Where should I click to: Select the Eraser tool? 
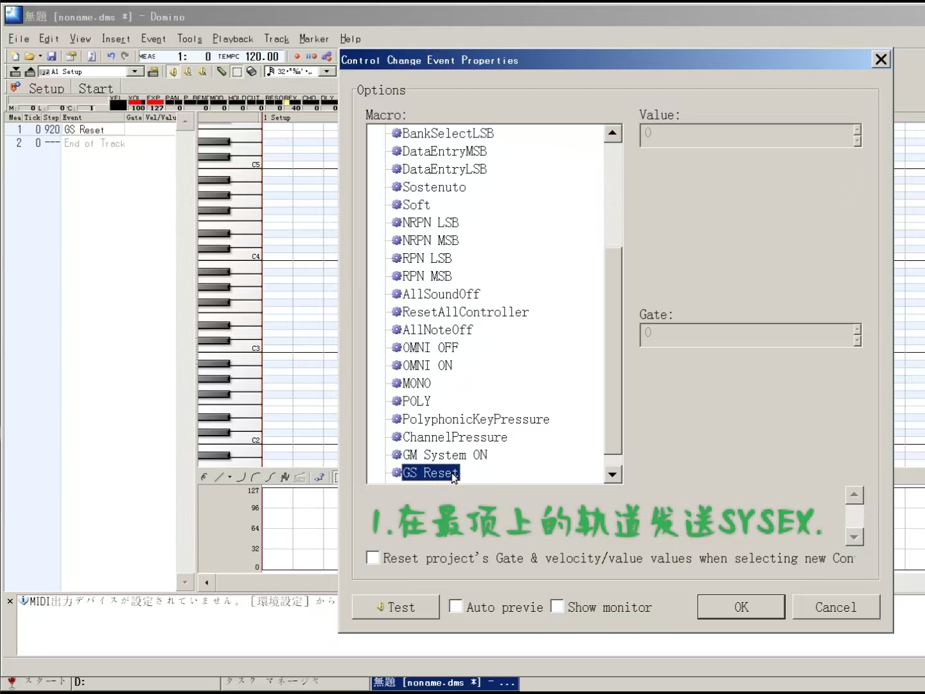pyautogui.click(x=251, y=71)
